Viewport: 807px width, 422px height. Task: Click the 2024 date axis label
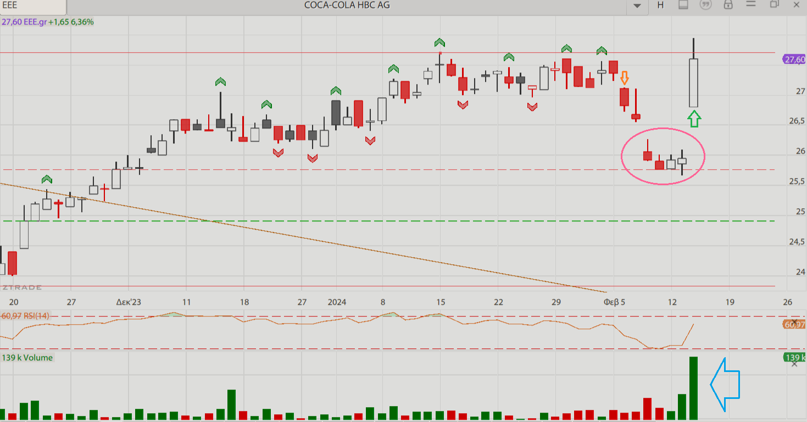pos(337,302)
